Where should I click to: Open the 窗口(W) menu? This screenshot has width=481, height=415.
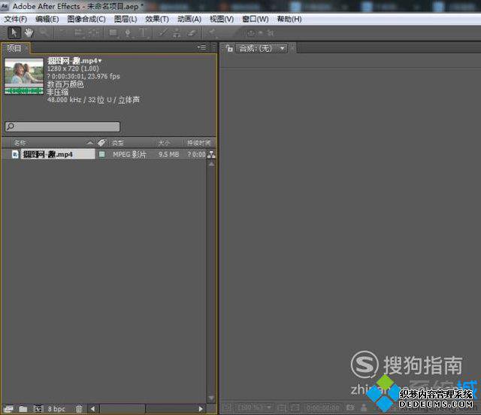256,19
